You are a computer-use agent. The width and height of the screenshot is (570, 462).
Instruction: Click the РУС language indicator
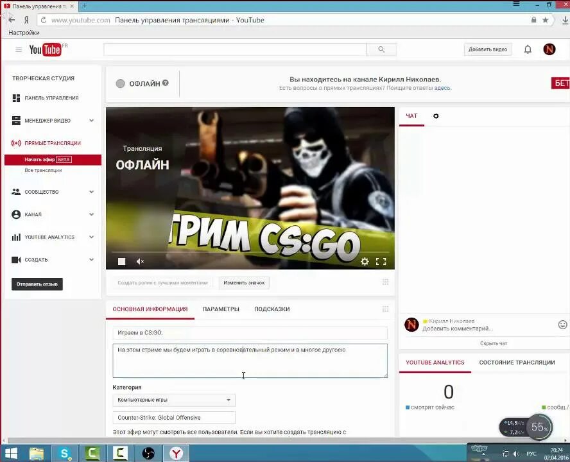531,454
